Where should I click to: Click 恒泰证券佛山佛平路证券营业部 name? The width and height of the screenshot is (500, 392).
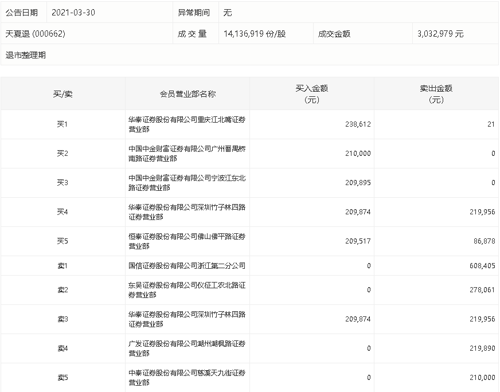187,241
